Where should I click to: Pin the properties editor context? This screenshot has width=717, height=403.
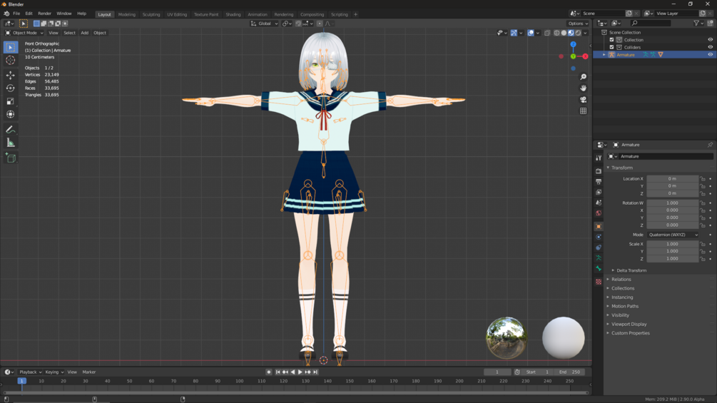(710, 145)
